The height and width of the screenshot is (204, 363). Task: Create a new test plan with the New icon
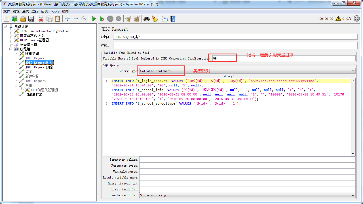(7, 19)
